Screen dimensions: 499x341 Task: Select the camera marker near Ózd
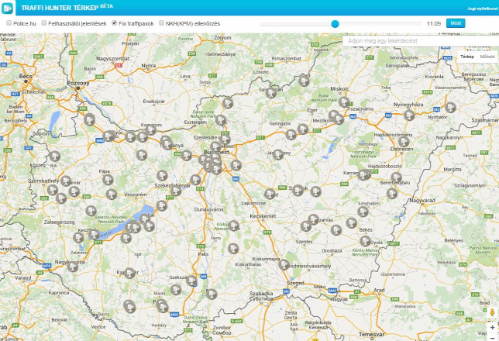[x=304, y=81]
